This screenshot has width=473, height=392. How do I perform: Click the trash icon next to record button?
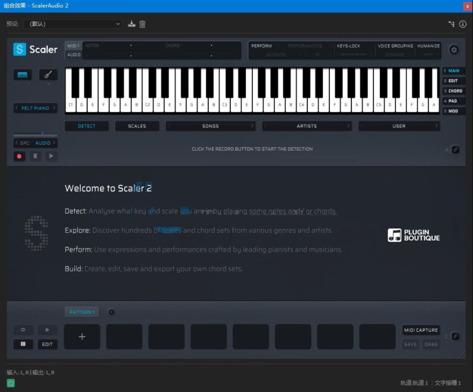[x=35, y=156]
